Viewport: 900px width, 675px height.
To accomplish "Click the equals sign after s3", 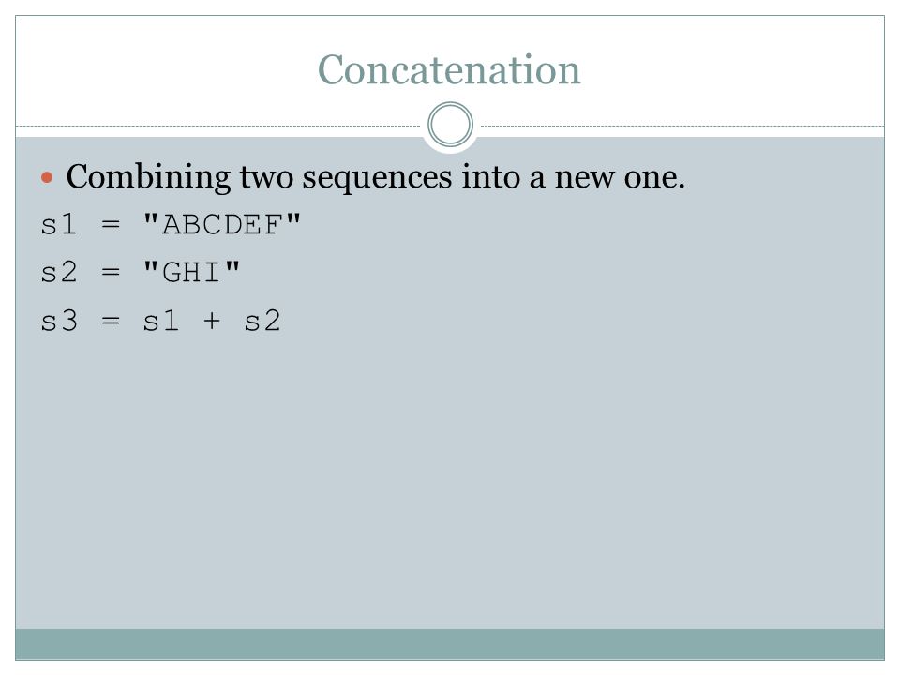I will (x=111, y=321).
